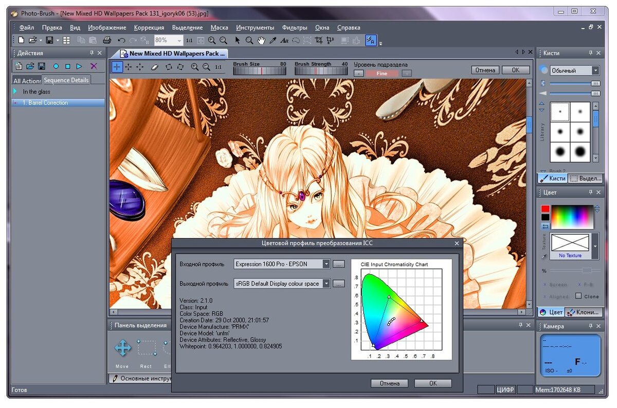Open the Фильтры menu

(x=295, y=28)
